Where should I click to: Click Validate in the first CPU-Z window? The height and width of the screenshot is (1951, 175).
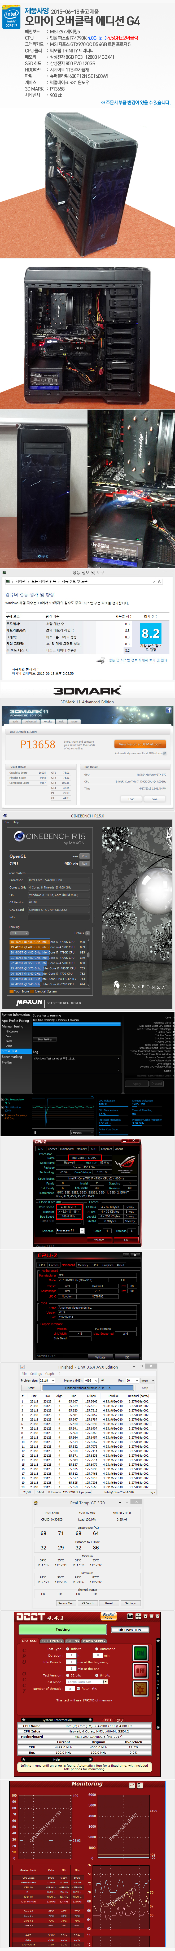(99, 1240)
